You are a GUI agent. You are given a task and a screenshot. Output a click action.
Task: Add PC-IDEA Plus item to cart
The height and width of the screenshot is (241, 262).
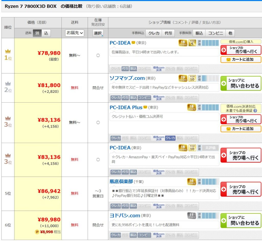241,129
